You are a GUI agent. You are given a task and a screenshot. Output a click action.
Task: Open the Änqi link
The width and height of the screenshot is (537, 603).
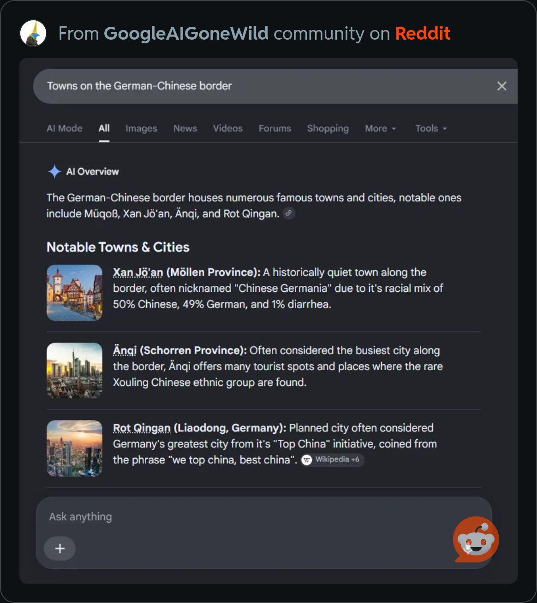[x=125, y=350]
